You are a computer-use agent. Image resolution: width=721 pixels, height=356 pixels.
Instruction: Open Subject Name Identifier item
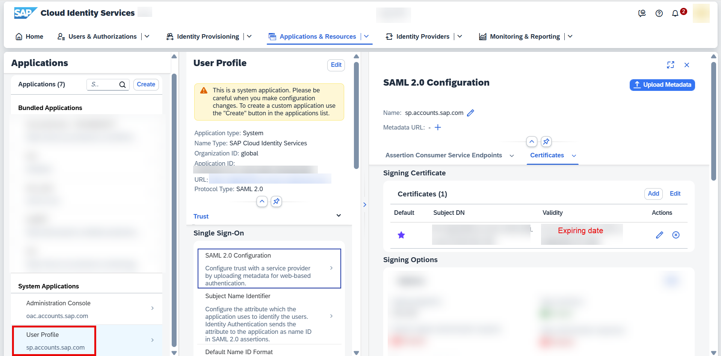tap(269, 317)
